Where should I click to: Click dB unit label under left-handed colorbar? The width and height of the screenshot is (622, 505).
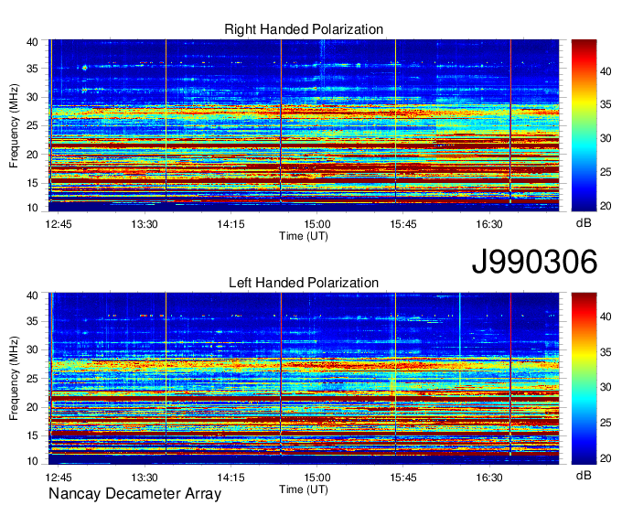point(584,475)
